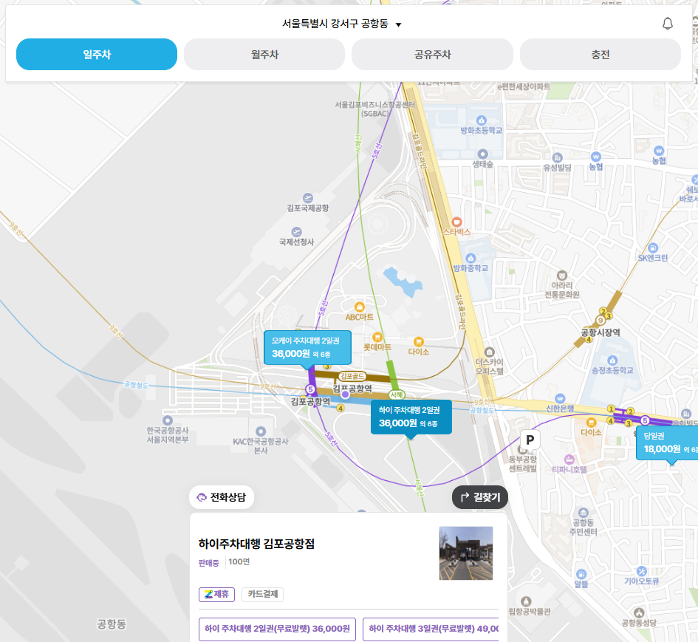Switch to the 공유주차 tab
This screenshot has width=698, height=642.
(432, 55)
